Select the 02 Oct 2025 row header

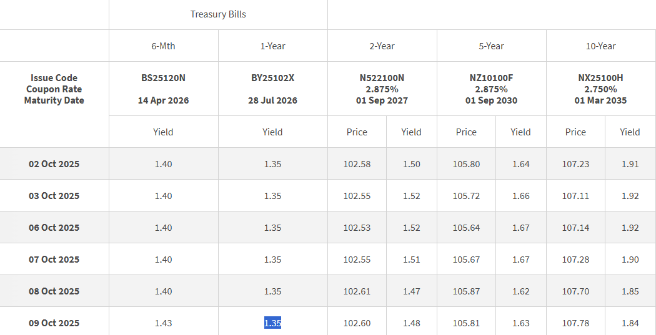coord(54,164)
